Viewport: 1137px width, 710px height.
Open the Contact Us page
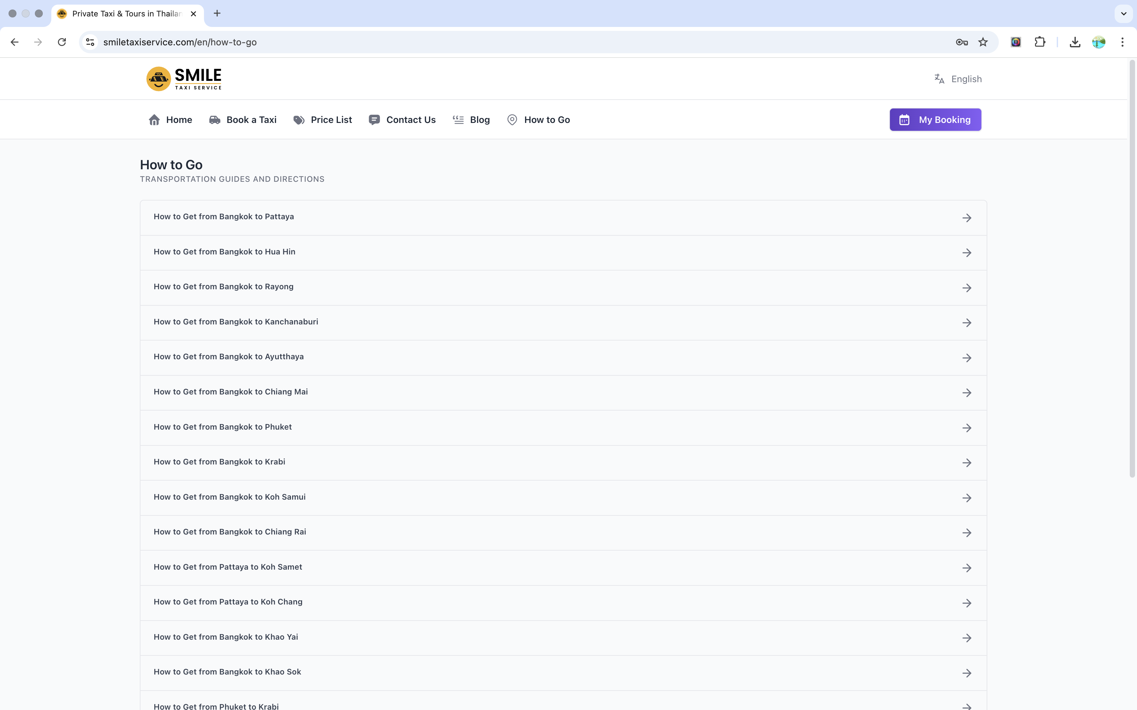[402, 120]
